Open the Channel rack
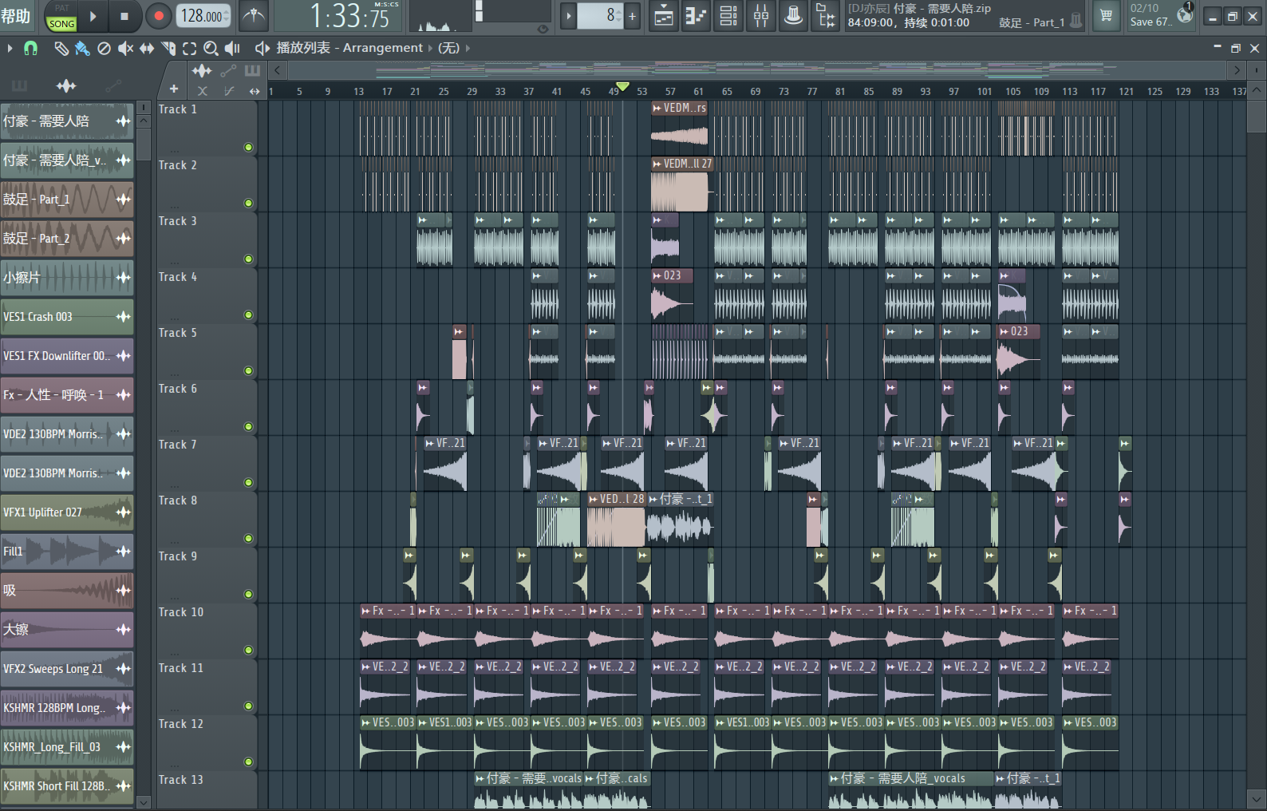This screenshot has height=811, width=1267. pyautogui.click(x=728, y=16)
